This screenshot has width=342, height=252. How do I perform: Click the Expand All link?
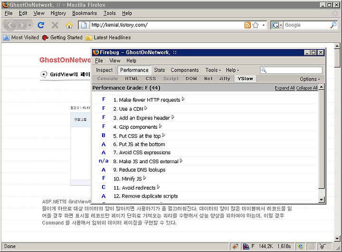285,88
